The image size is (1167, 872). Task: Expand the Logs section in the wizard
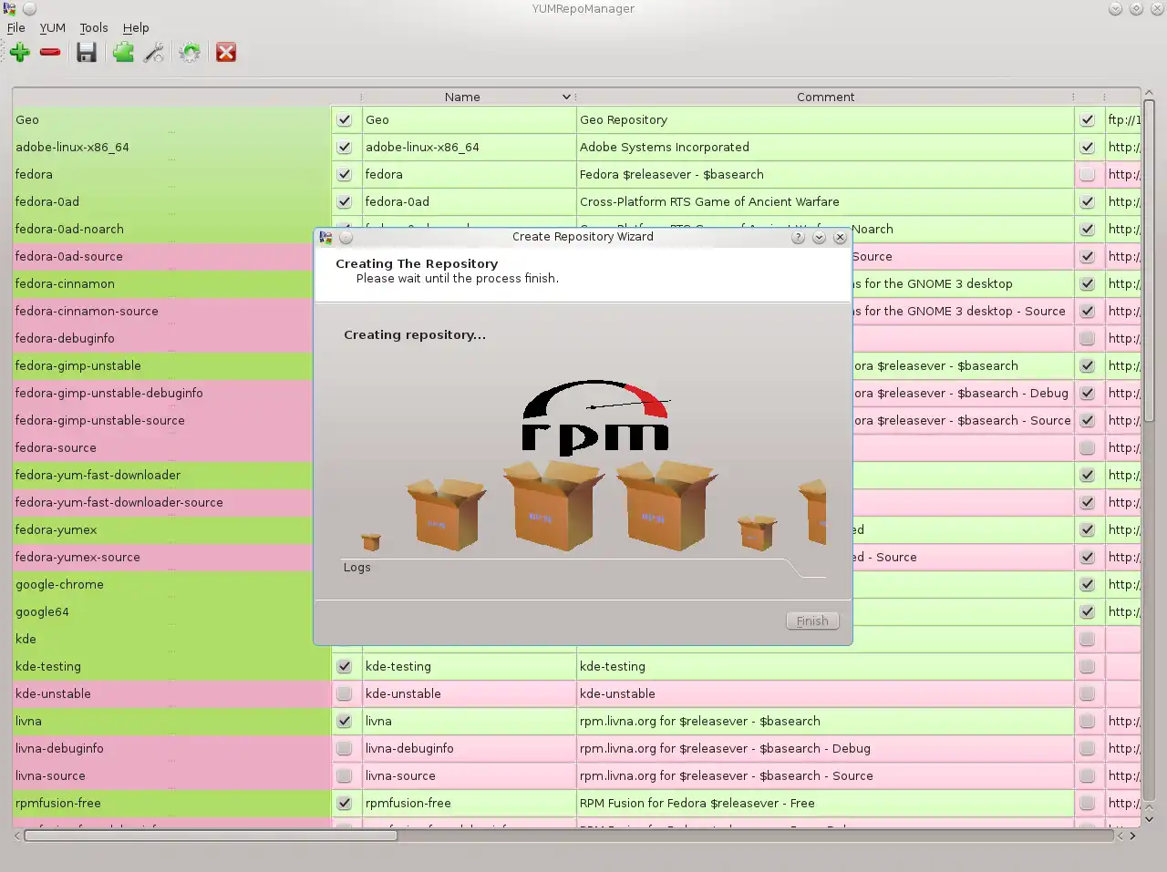pyautogui.click(x=357, y=567)
